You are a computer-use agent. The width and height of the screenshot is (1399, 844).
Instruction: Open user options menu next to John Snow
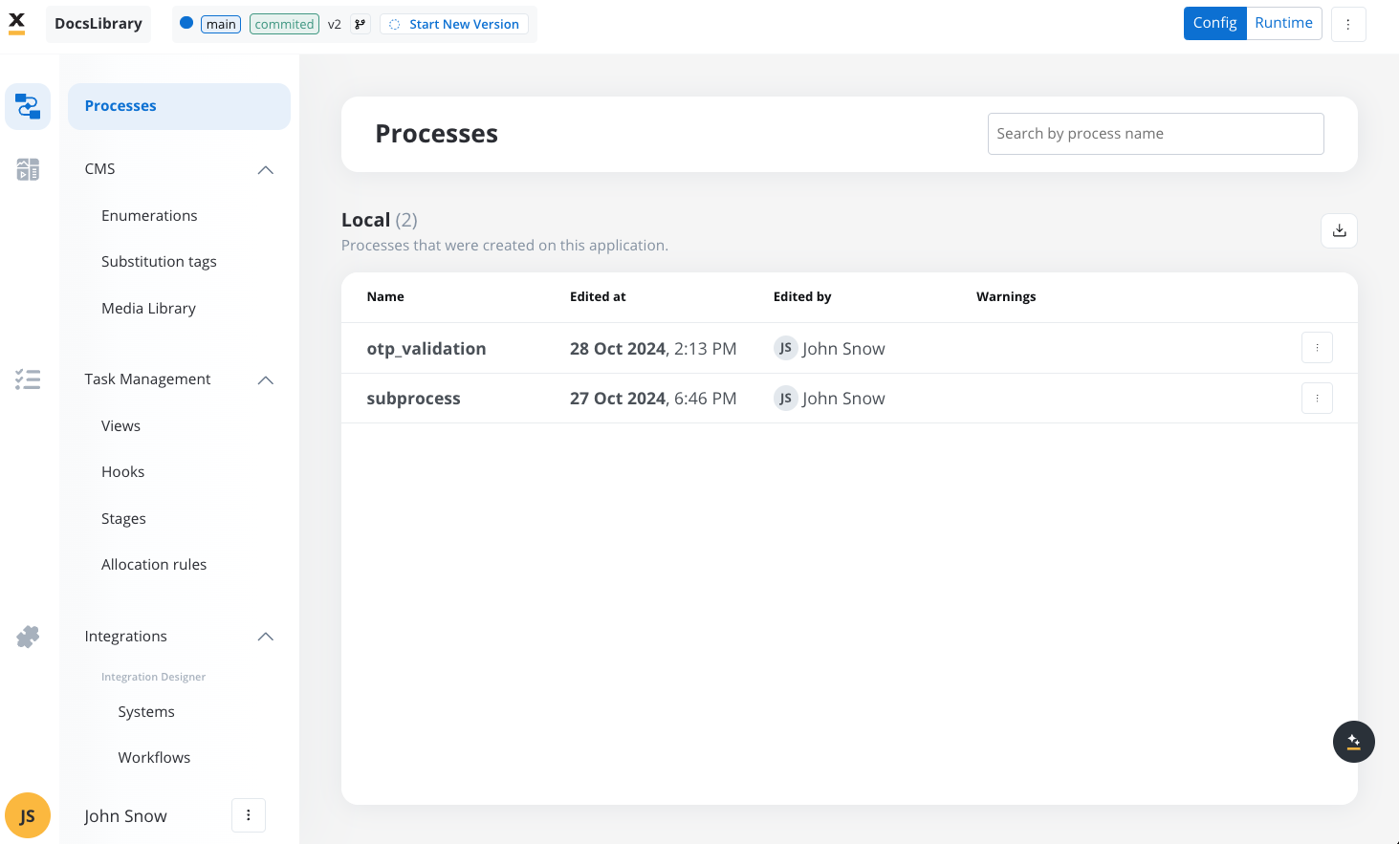(249, 815)
